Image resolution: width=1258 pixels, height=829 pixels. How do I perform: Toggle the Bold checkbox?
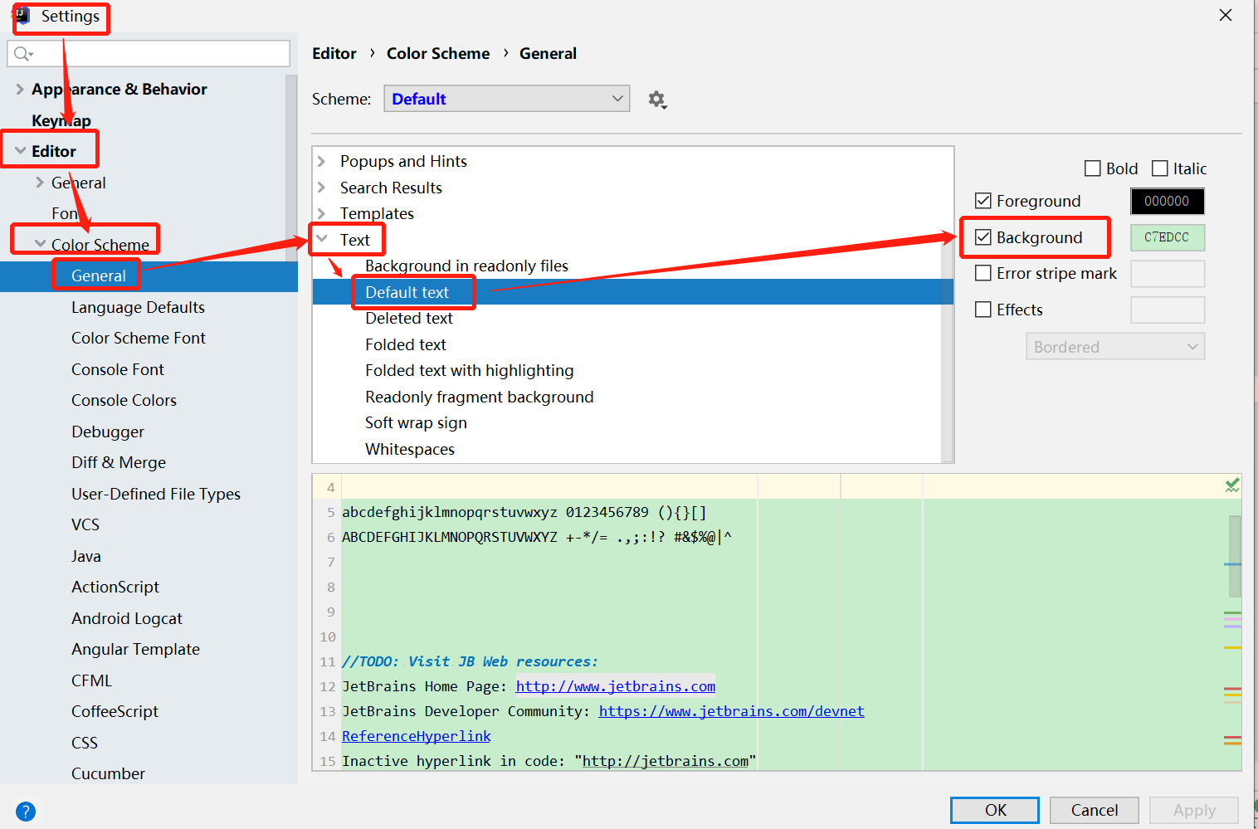pyautogui.click(x=1093, y=168)
